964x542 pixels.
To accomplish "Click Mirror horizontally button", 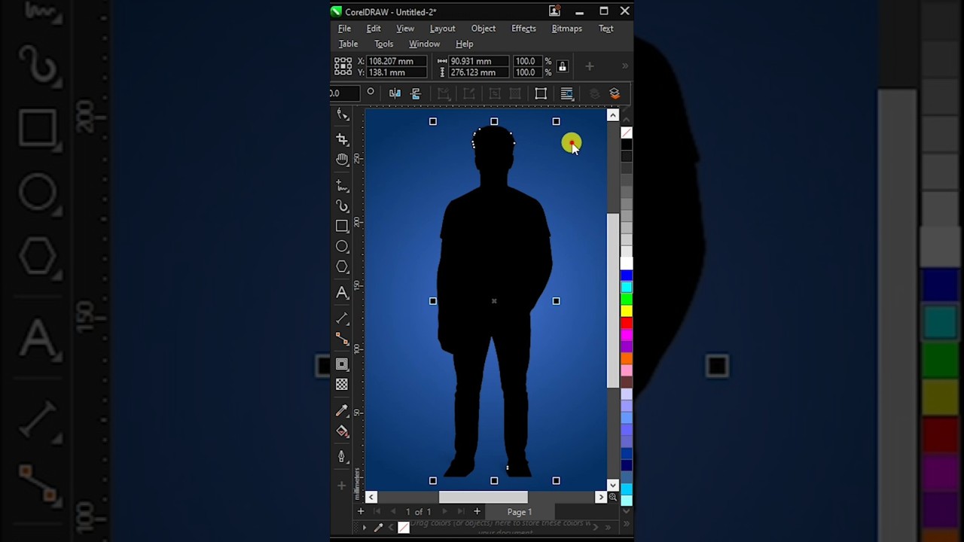I will tap(395, 93).
